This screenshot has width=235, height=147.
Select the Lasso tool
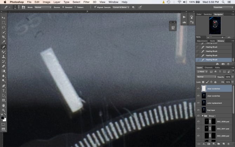click(x=4, y=27)
